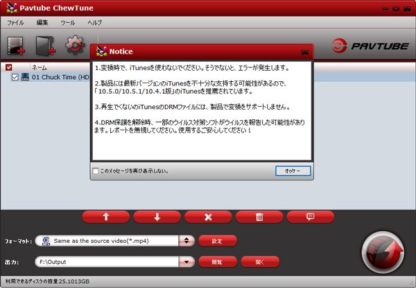Click the フォーマット label
416x288 pixels.
[18, 242]
